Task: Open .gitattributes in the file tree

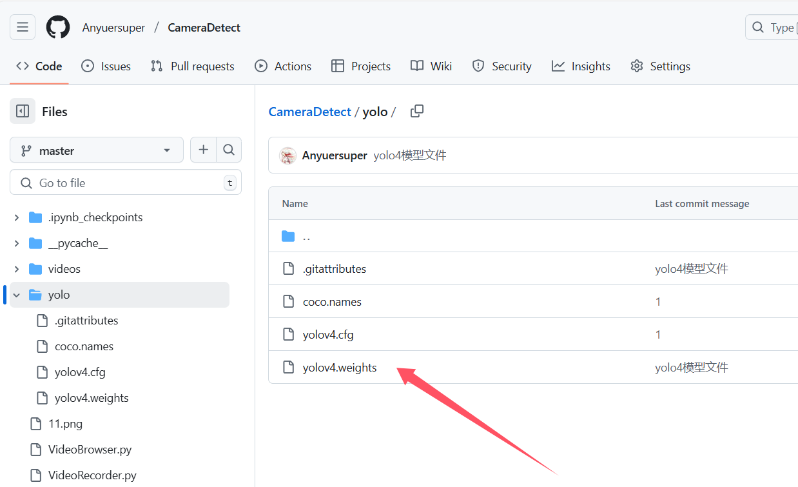Action: pyautogui.click(x=86, y=321)
